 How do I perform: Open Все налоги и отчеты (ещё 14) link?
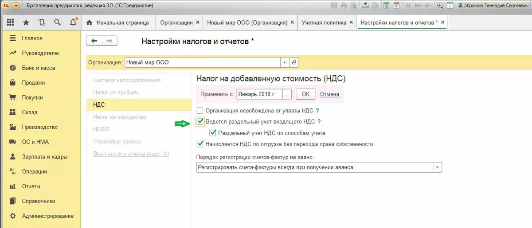click(131, 154)
